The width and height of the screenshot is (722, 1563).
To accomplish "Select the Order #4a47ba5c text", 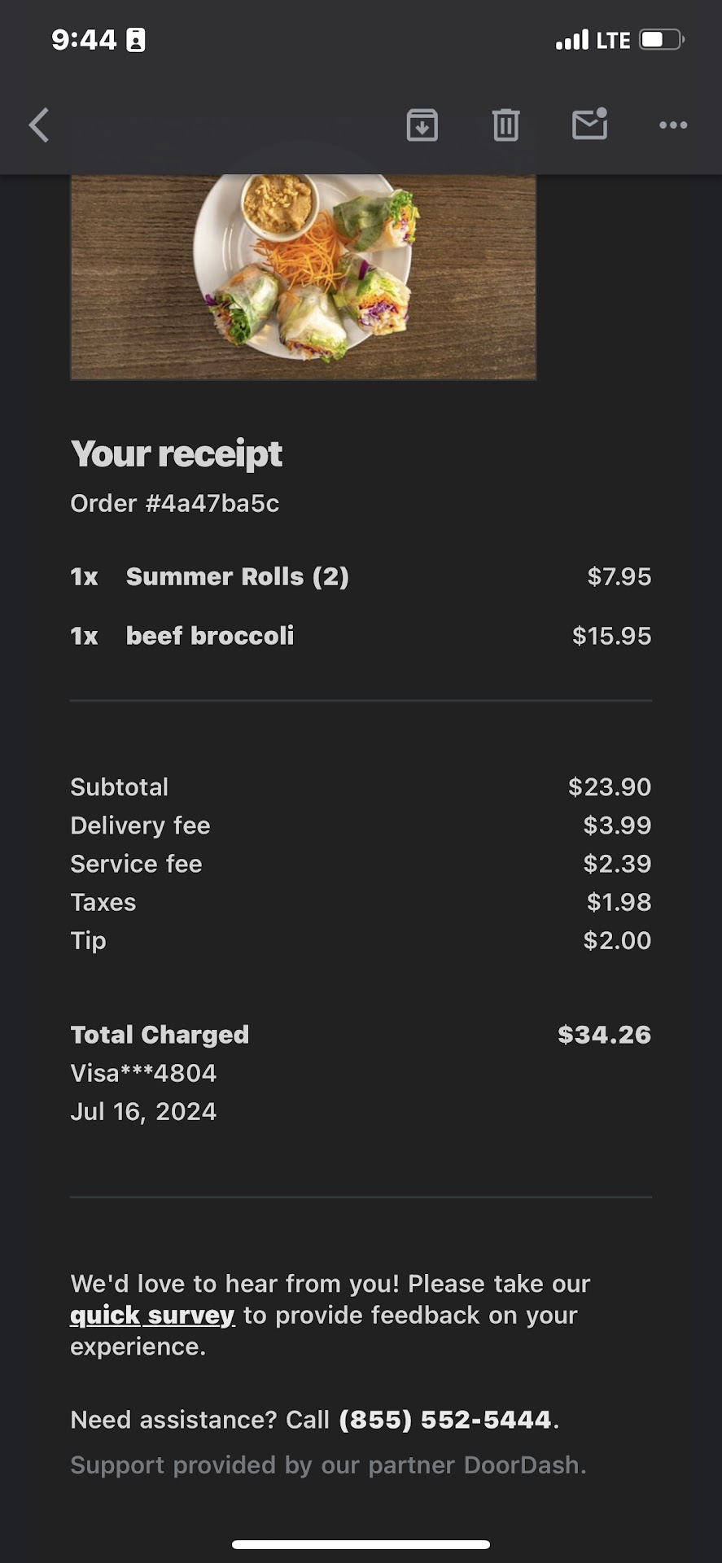I will (x=174, y=503).
